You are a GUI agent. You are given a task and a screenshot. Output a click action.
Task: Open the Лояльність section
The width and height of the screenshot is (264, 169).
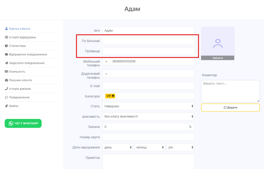point(17,72)
